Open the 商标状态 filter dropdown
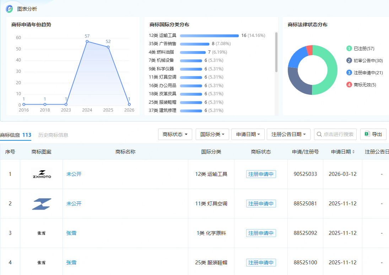The image size is (389, 275). 175,134
